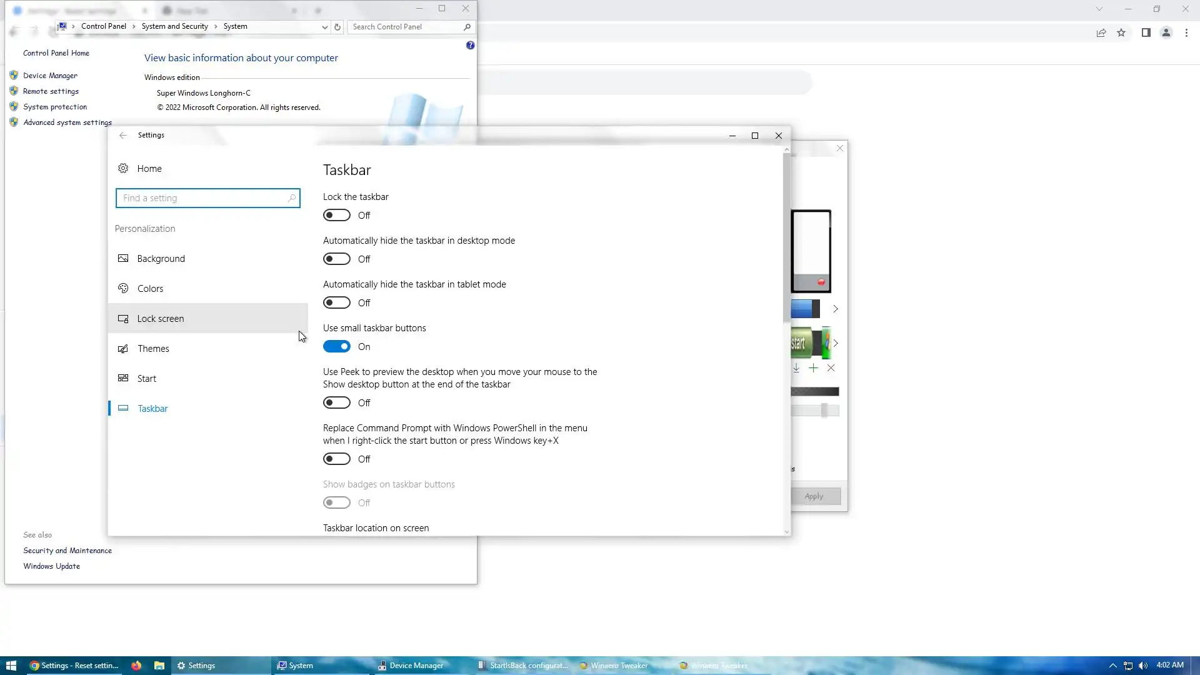The image size is (1200, 675).
Task: Open the Themes personalization page
Action: (x=153, y=349)
